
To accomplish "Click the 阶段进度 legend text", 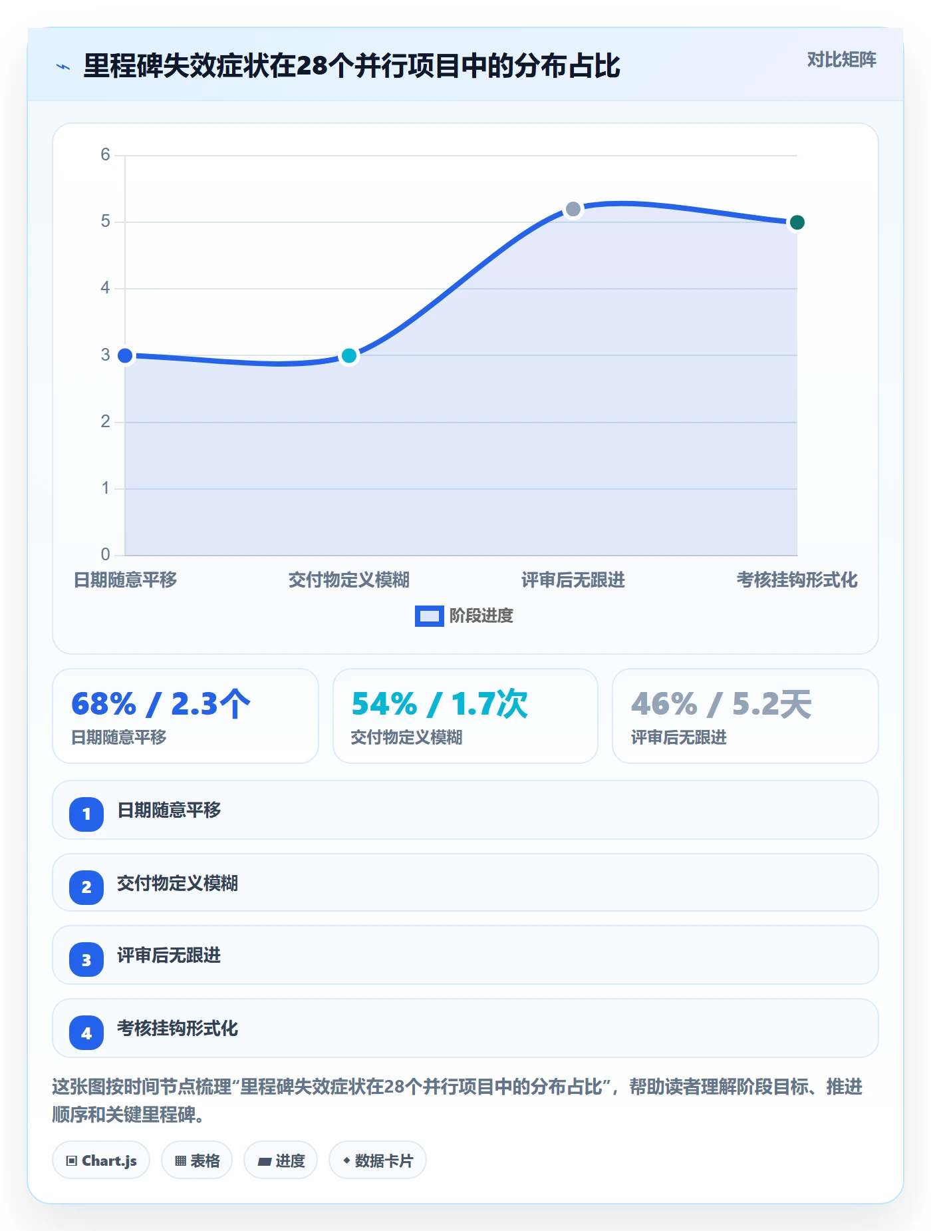I will 481,616.
